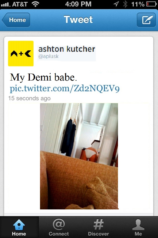Tap the Bluetooth status icon
This screenshot has width=158, height=238.
coord(125,4)
